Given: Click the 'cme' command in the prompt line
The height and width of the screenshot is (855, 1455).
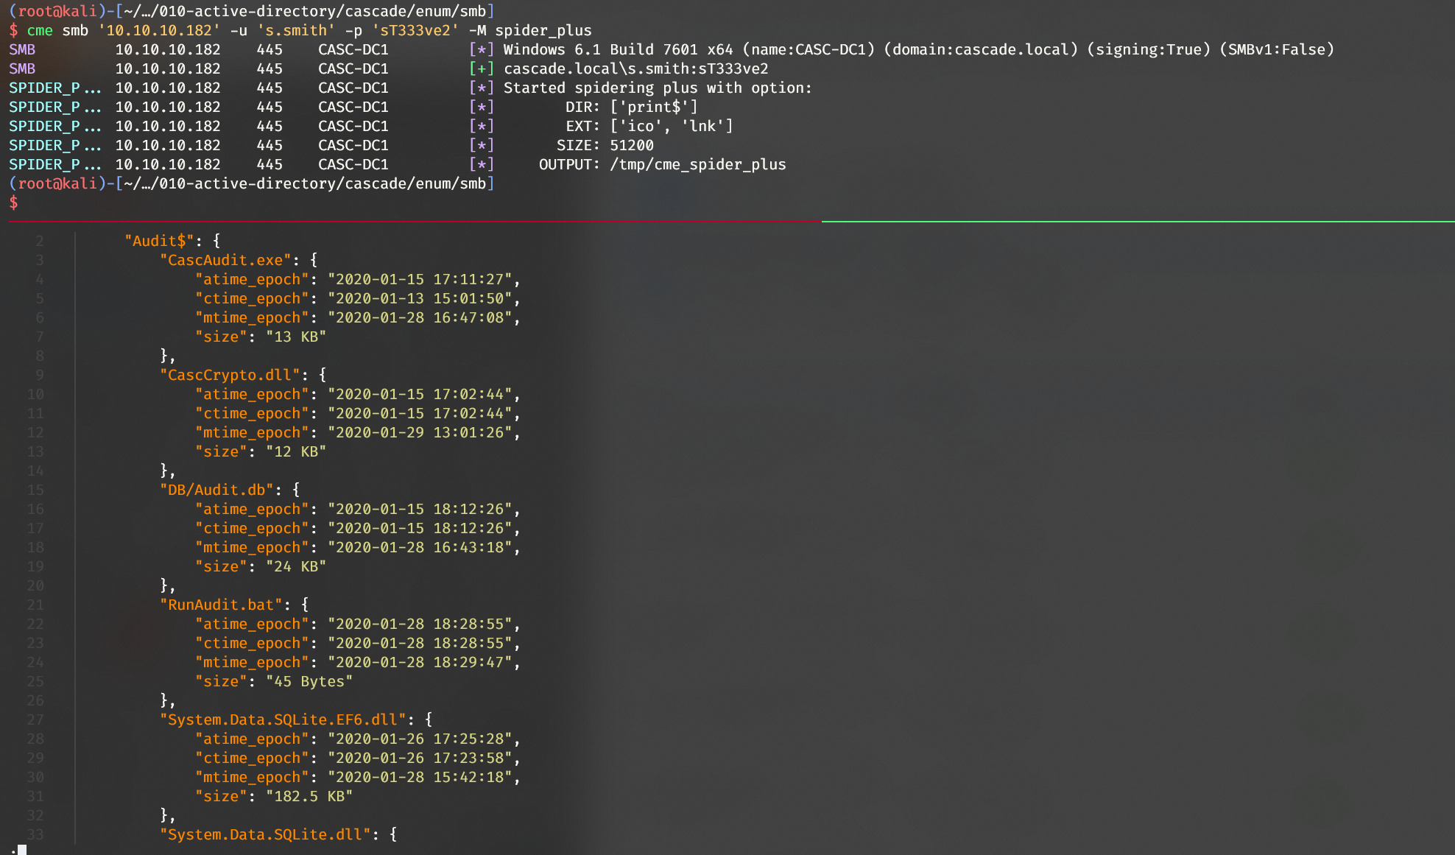Looking at the screenshot, I should (x=40, y=30).
